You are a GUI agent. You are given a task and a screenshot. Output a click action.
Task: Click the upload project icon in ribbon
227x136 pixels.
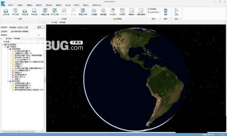6,11
